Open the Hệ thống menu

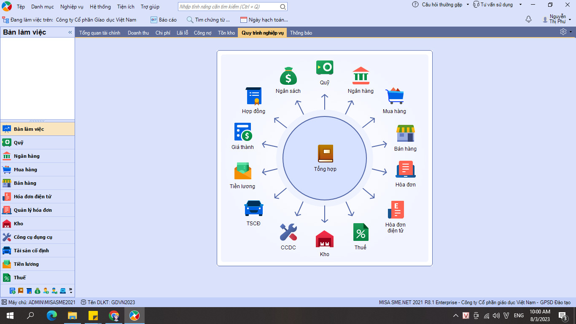(x=100, y=7)
